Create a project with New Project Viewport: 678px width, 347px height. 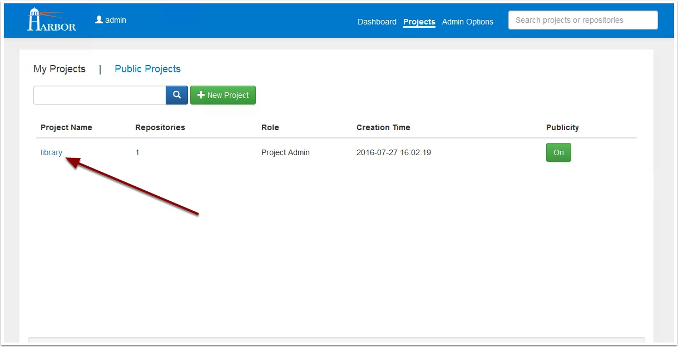point(223,95)
